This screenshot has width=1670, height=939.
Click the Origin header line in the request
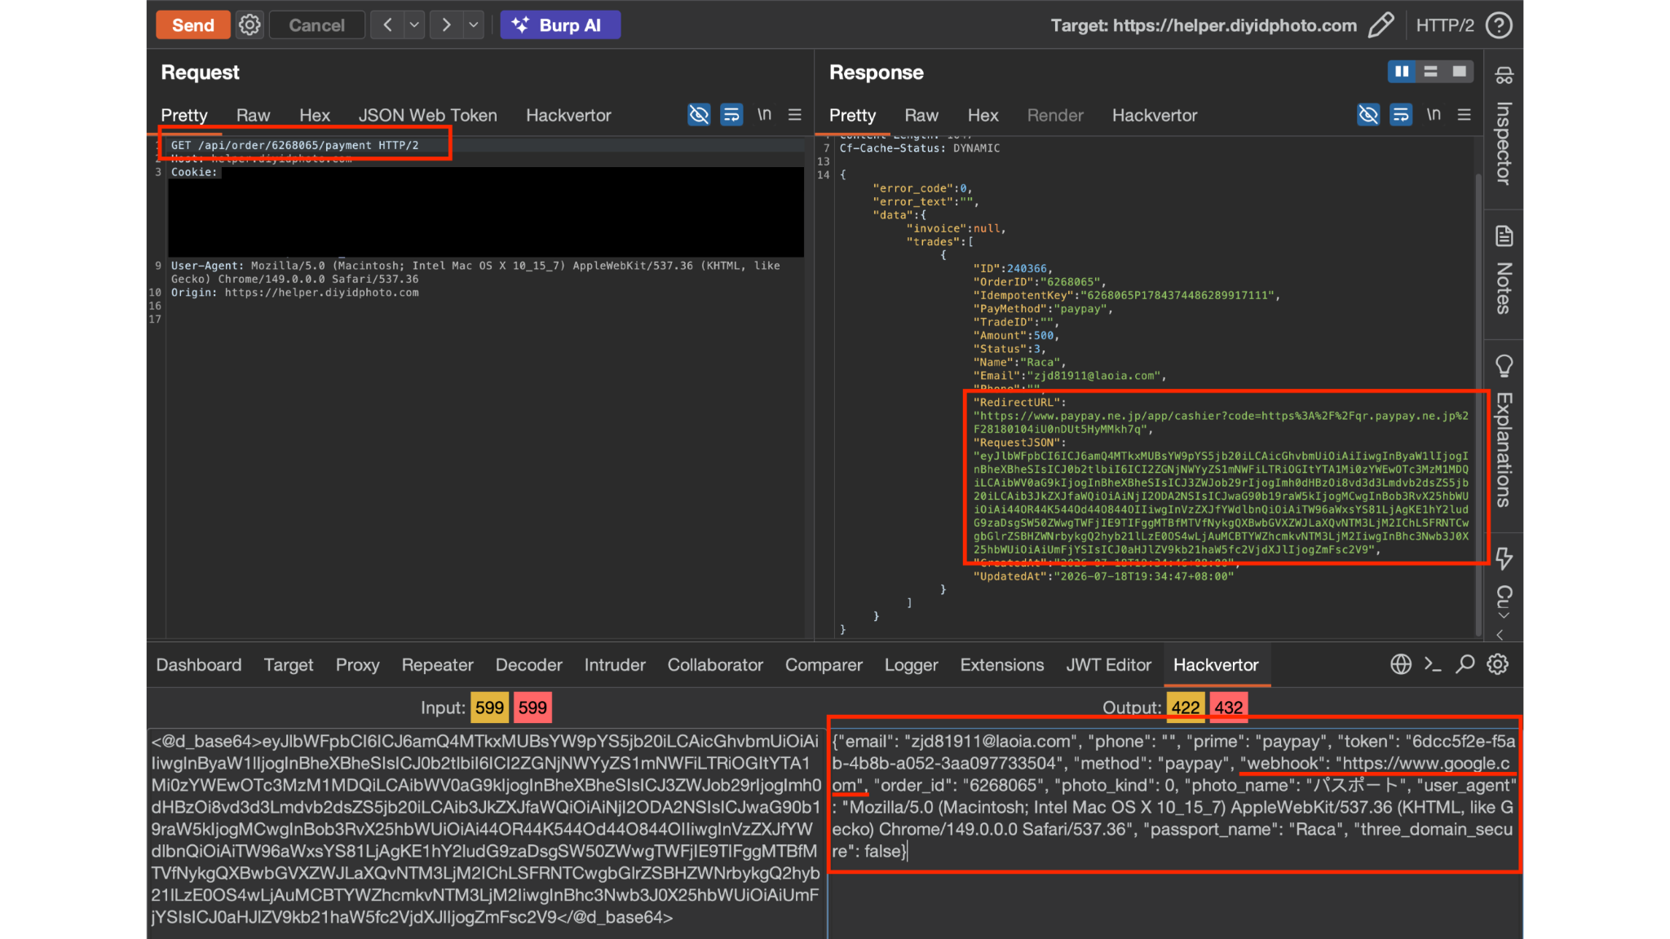point(294,293)
